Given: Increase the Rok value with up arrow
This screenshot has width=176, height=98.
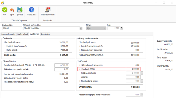Looking at the screenshot, I should (122, 27).
